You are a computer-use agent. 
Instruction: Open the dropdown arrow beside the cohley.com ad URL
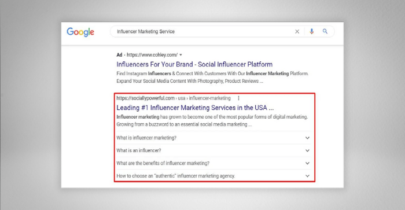click(181, 55)
